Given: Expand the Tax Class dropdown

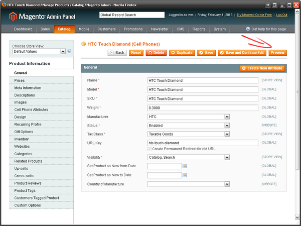Looking at the screenshot, I should coord(189,134).
